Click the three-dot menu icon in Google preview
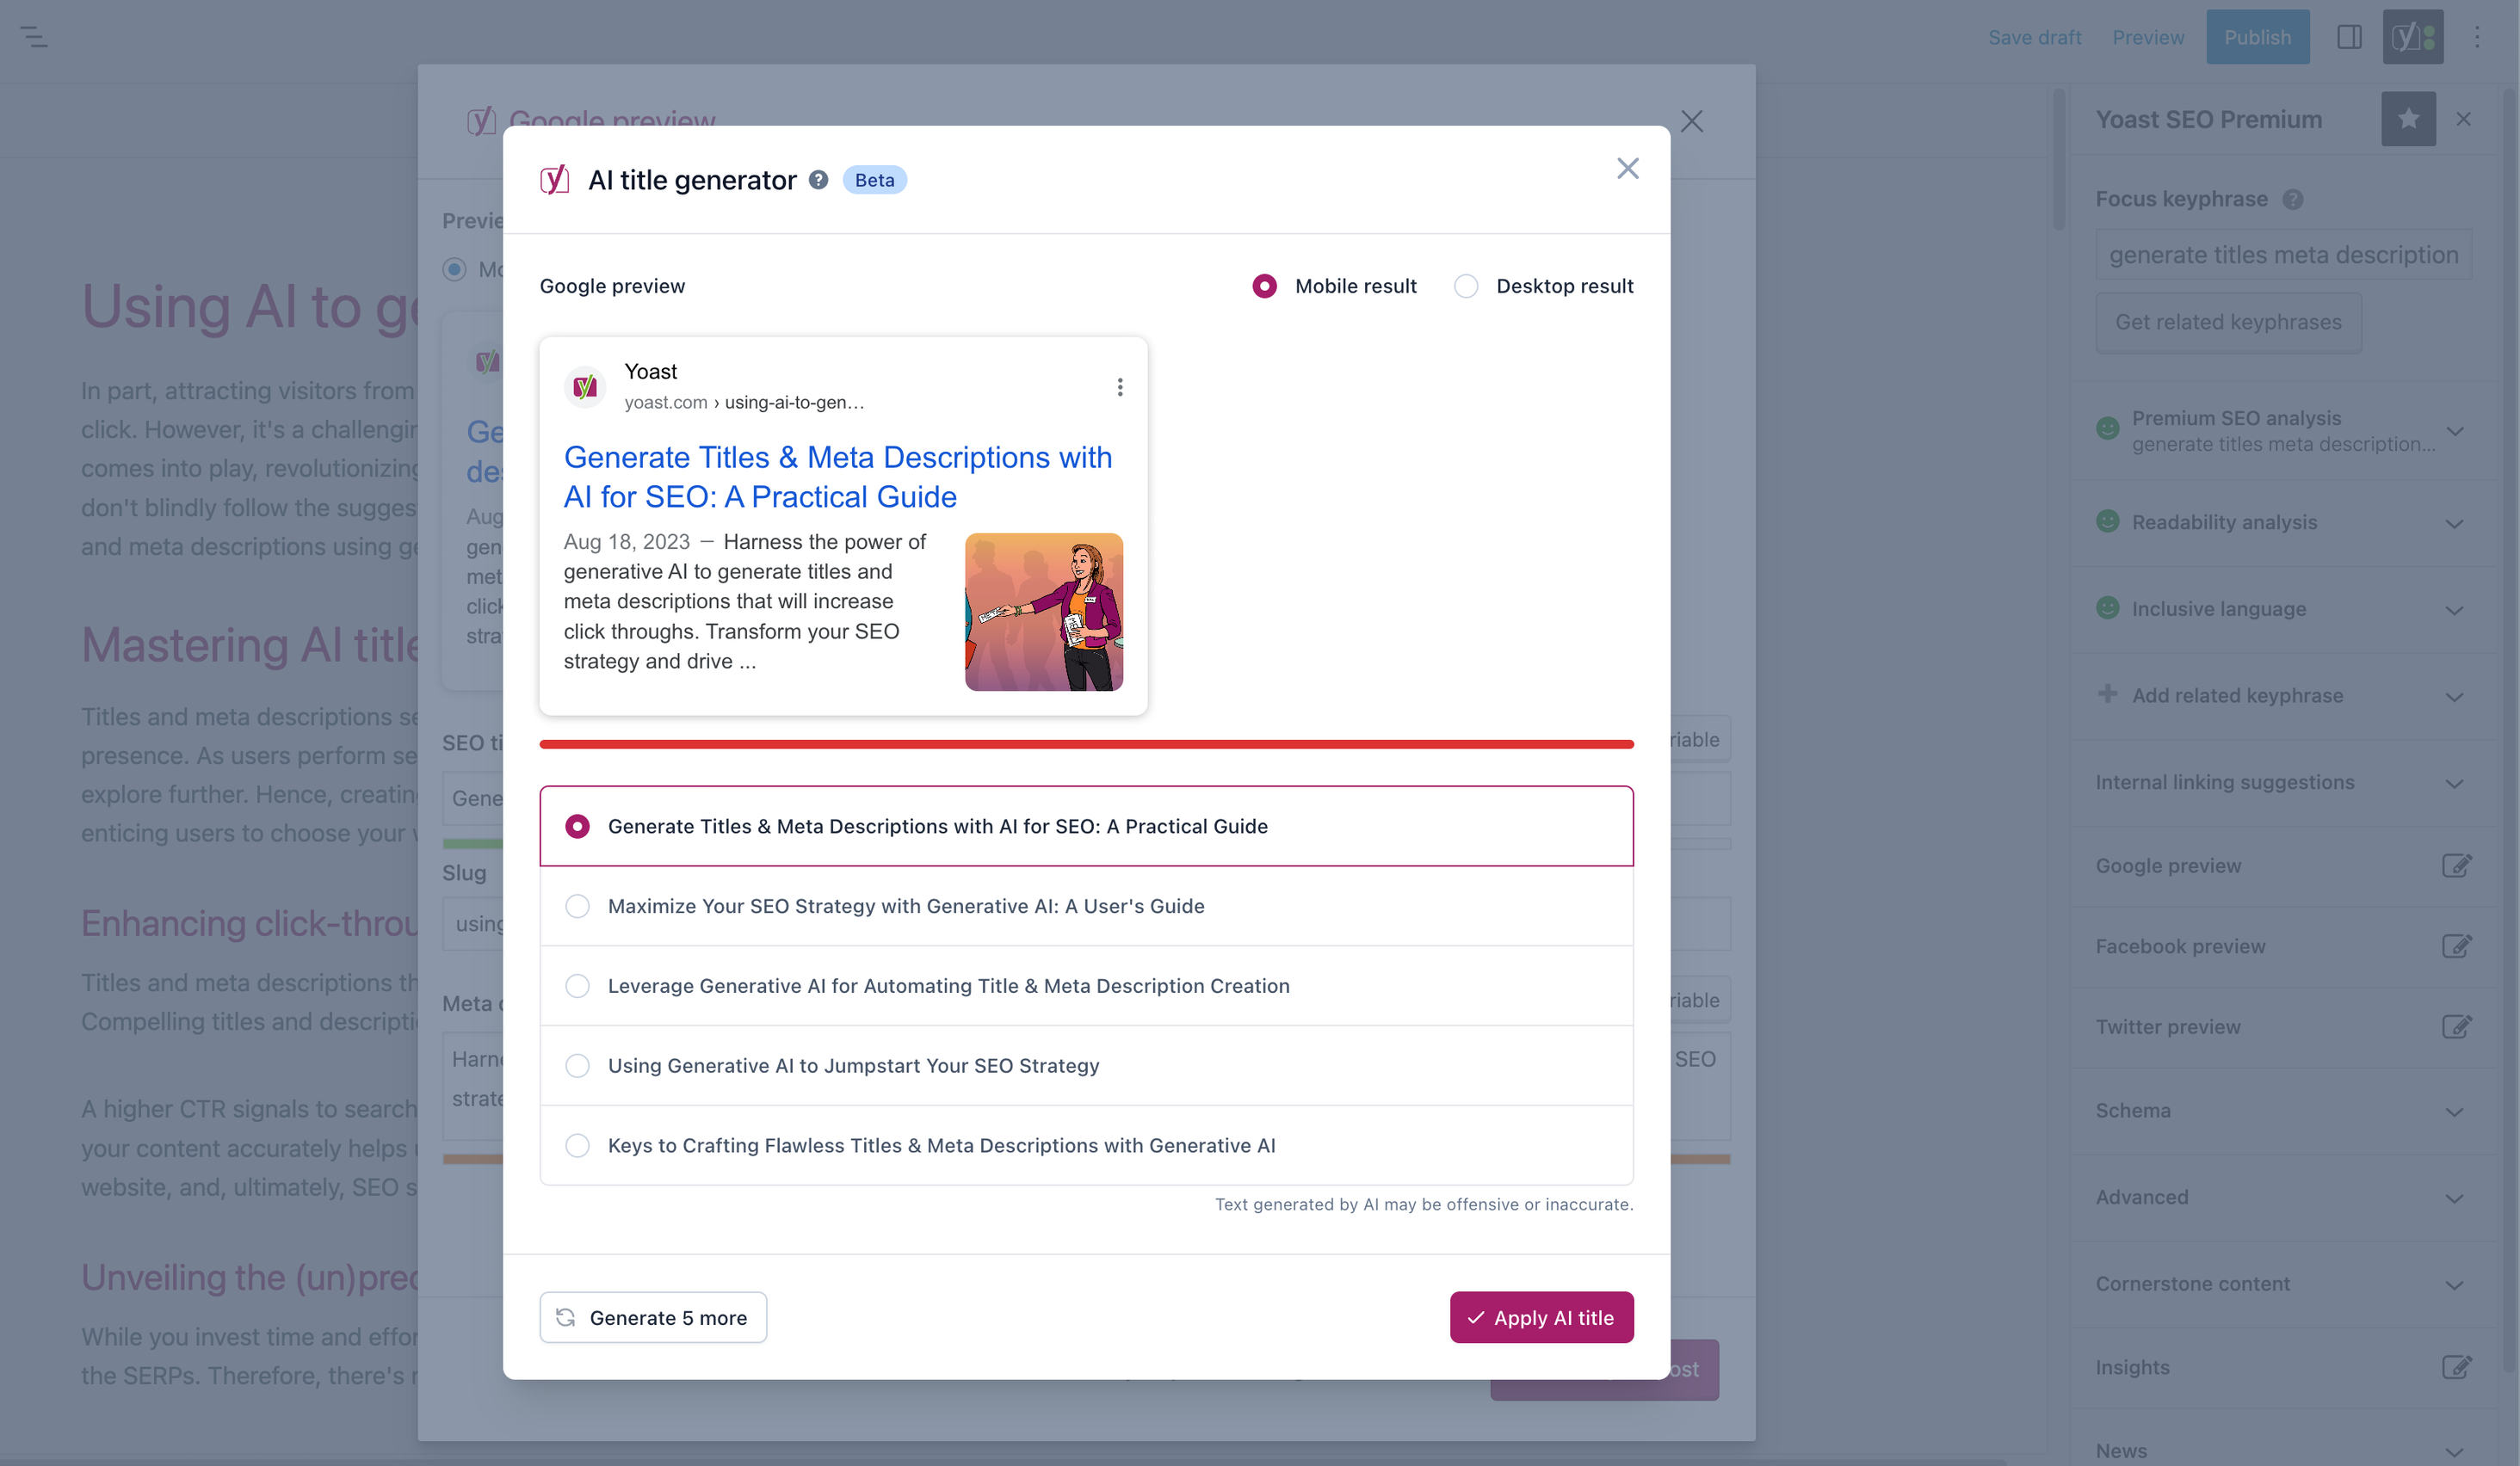This screenshot has width=2520, height=1466. pos(1117,385)
